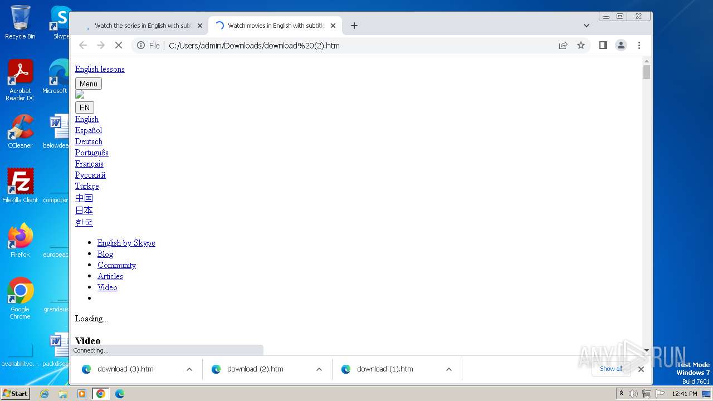This screenshot has height=401, width=713.
Task: Open Video link in list
Action: (x=108, y=287)
